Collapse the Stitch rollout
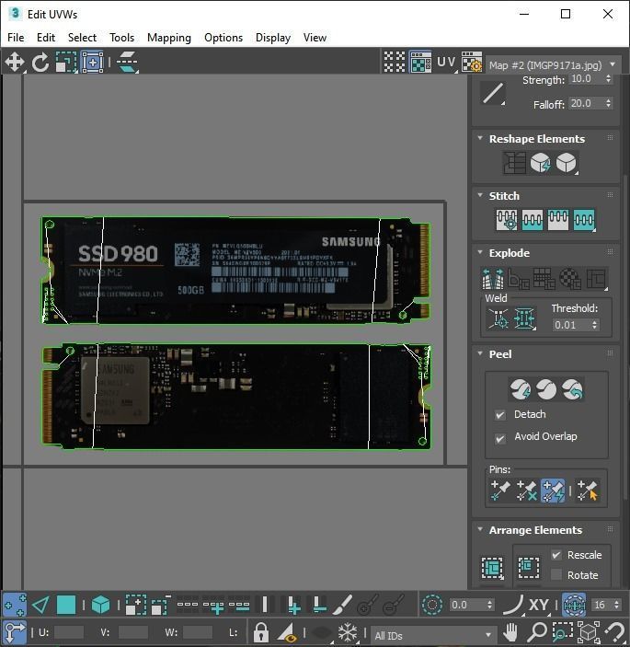 pyautogui.click(x=480, y=195)
